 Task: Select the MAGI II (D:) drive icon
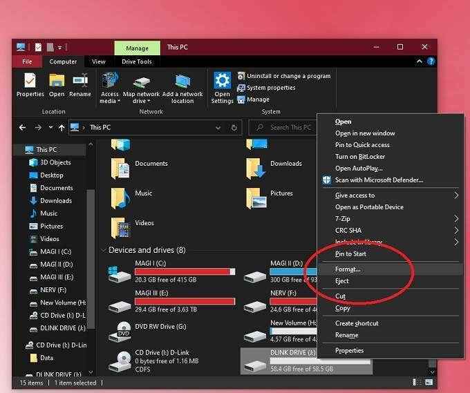[x=255, y=277]
